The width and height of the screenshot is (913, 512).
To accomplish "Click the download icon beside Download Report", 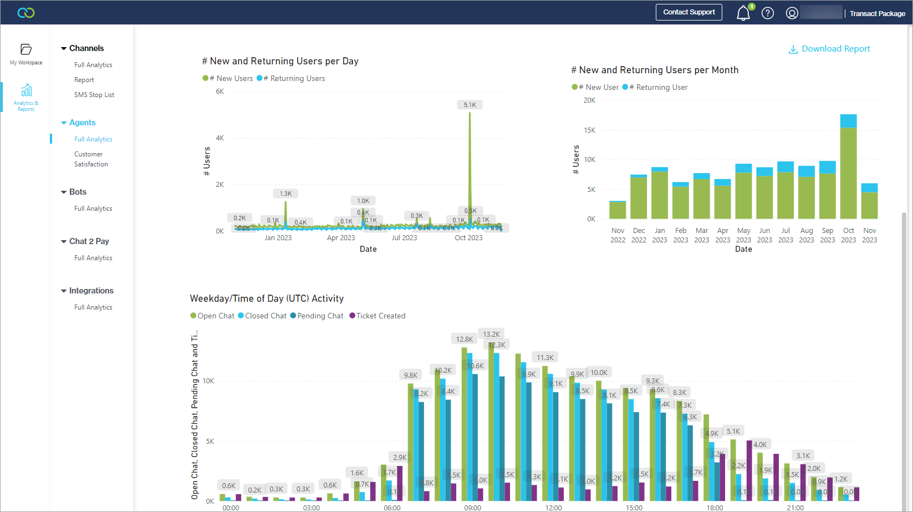I will point(793,49).
